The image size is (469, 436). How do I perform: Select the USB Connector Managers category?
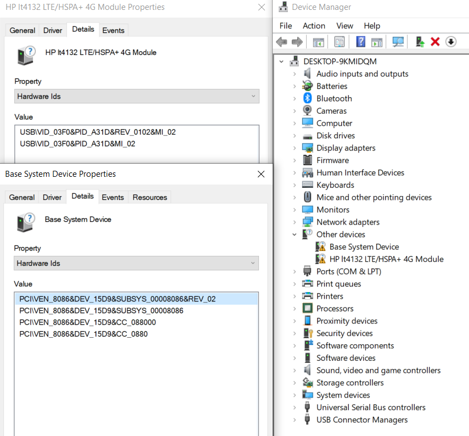tap(362, 420)
